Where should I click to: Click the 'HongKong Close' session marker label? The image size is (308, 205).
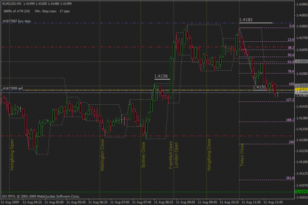pyautogui.click(x=209, y=155)
